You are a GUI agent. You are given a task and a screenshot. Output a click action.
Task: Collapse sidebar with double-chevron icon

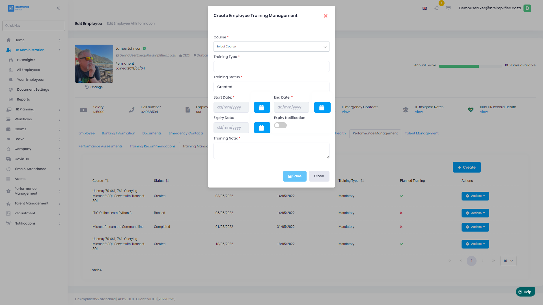(58, 8)
